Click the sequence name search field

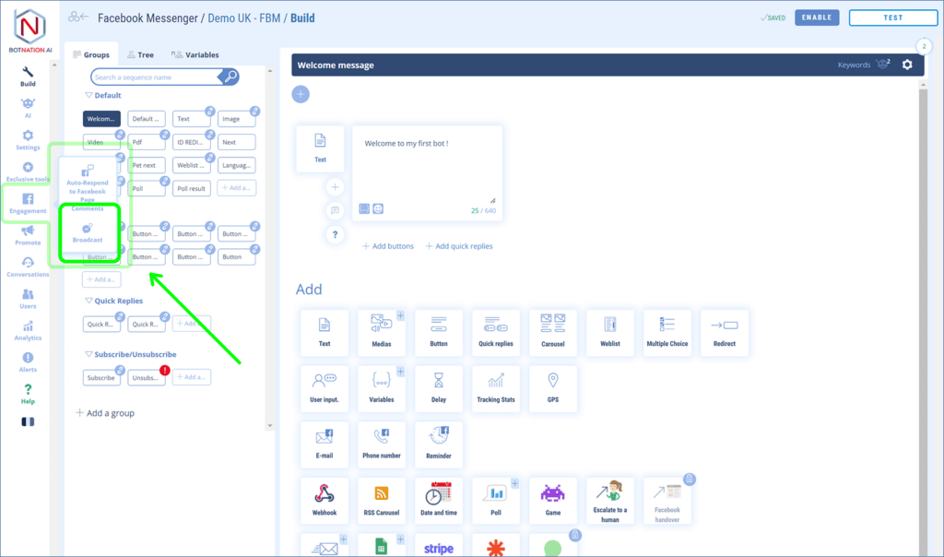155,77
